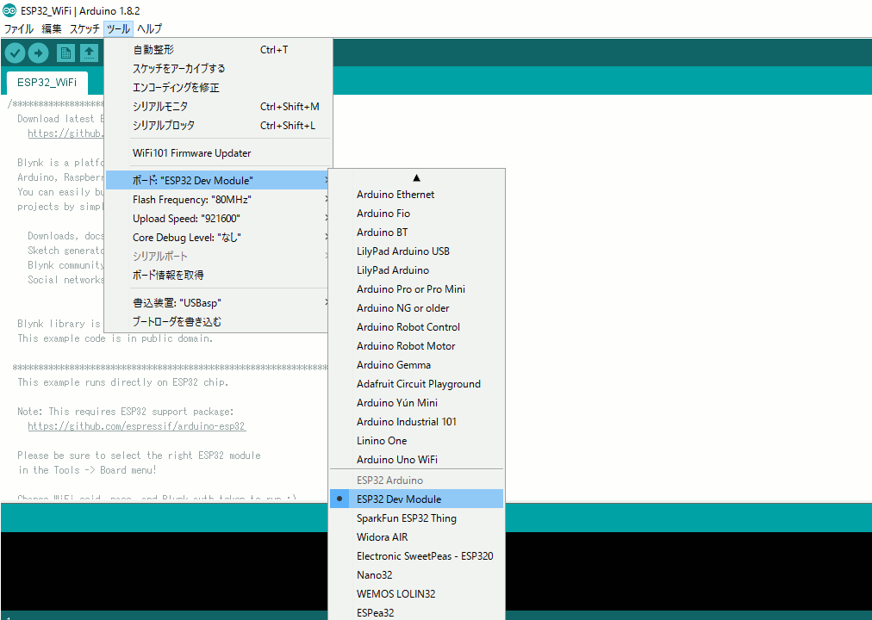The height and width of the screenshot is (620, 872).
Task: Click the Upload arrow toolbar icon
Action: point(39,53)
